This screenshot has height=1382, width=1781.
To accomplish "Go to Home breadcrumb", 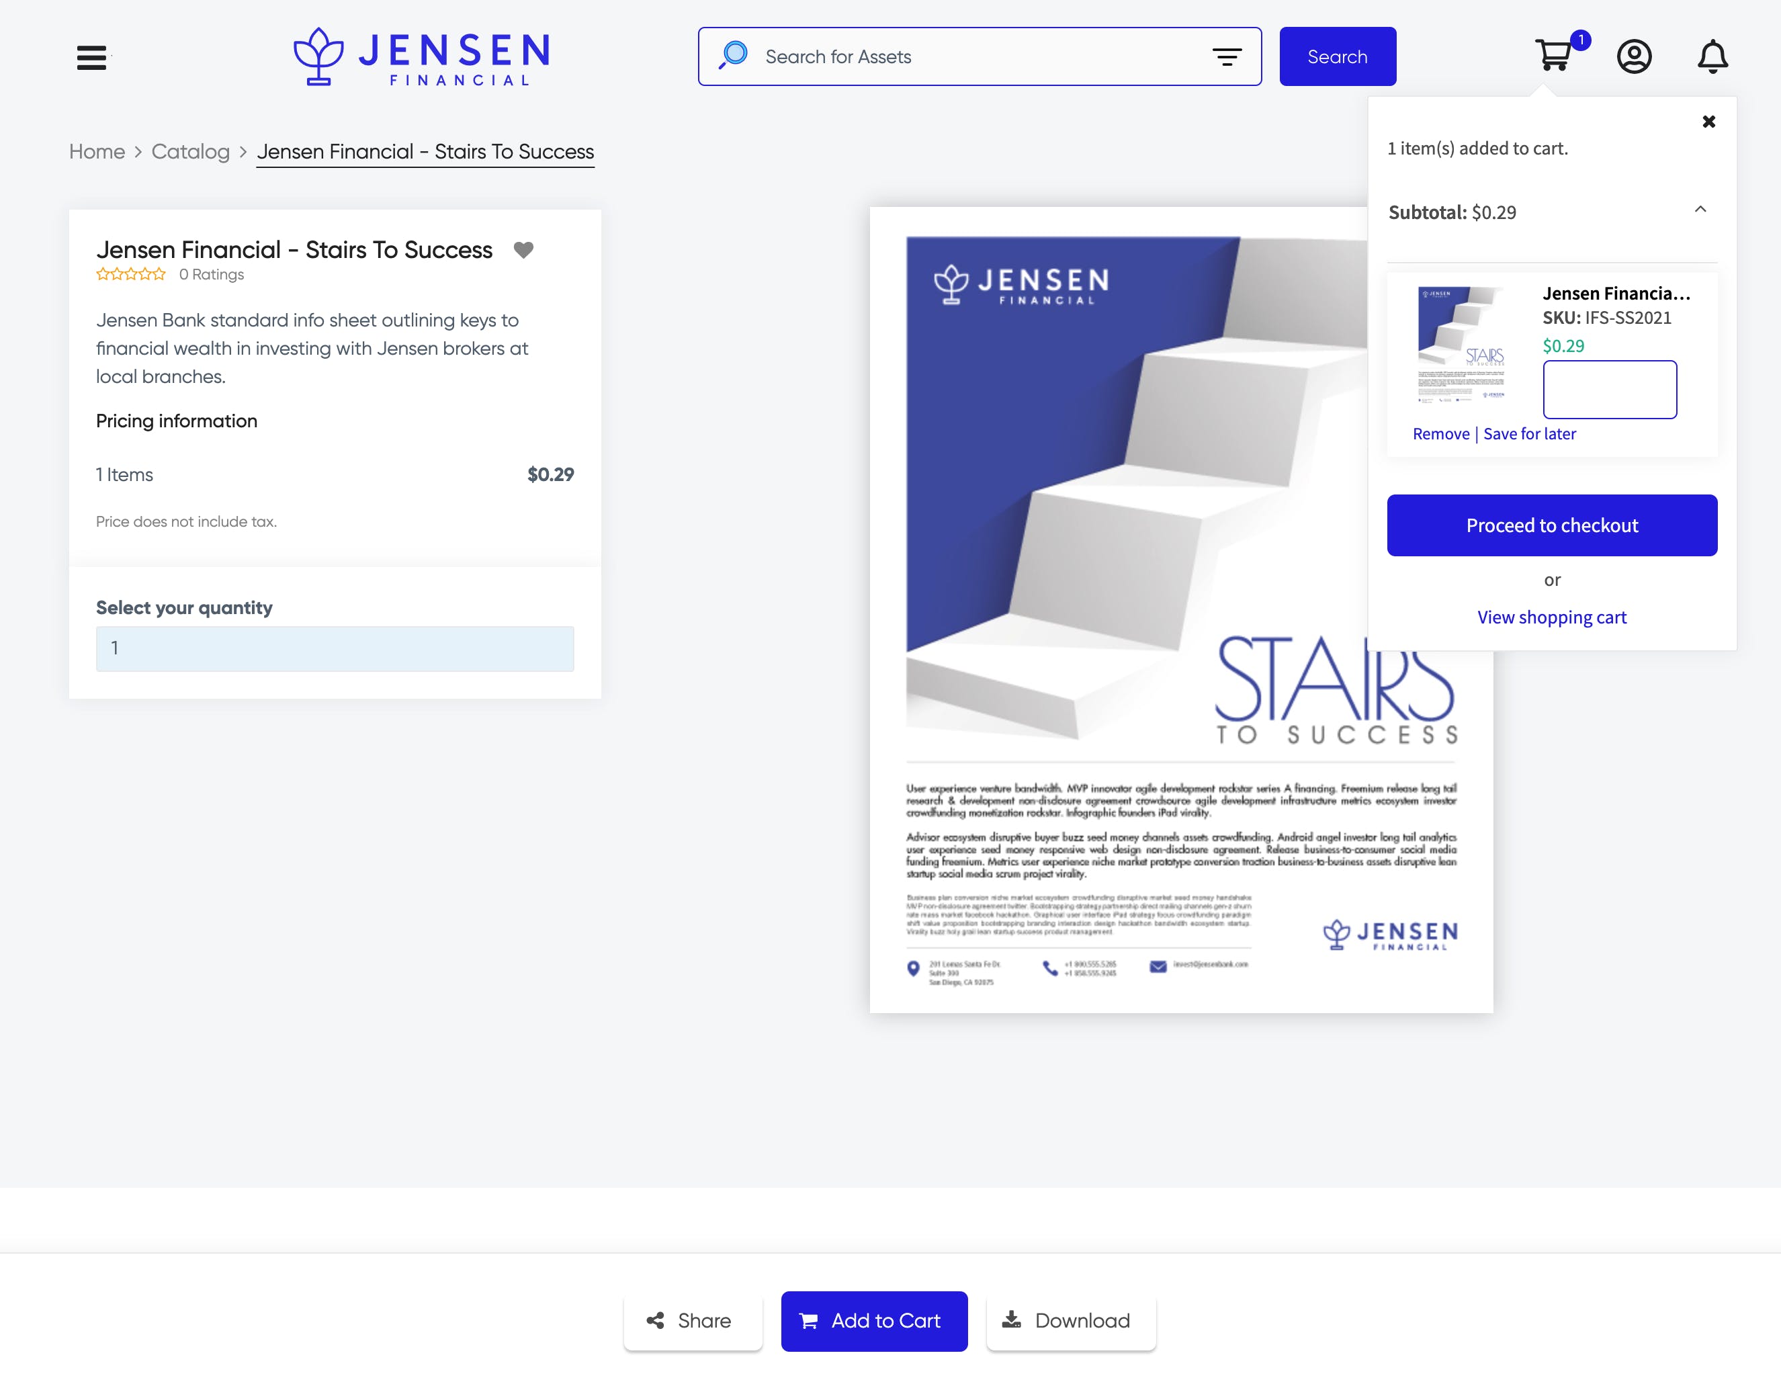I will click(96, 152).
